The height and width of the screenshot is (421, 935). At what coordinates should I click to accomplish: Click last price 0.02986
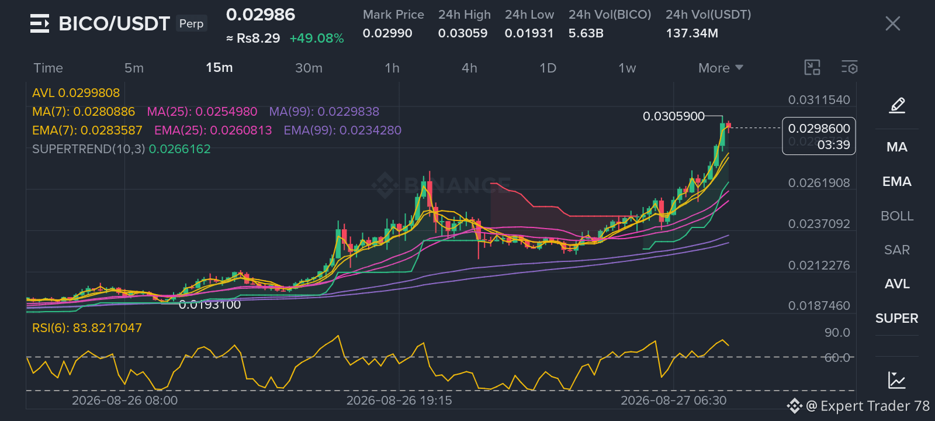261,15
